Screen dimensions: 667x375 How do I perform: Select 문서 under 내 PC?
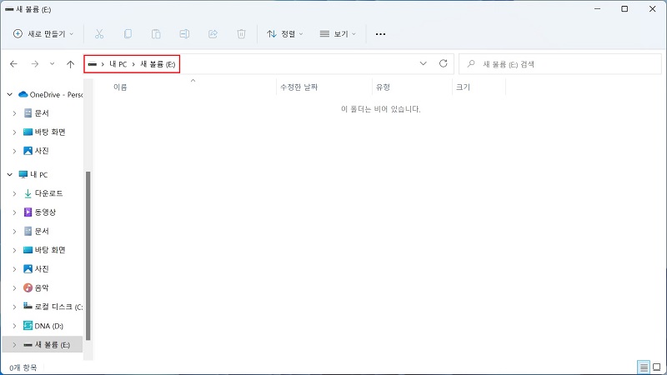(x=42, y=231)
